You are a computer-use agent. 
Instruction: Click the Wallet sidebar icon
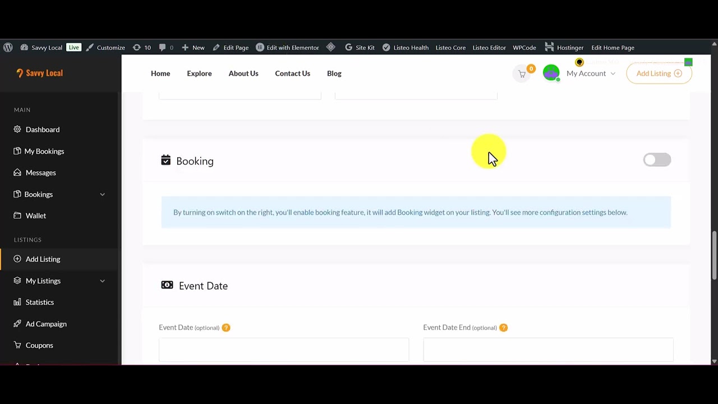point(17,216)
